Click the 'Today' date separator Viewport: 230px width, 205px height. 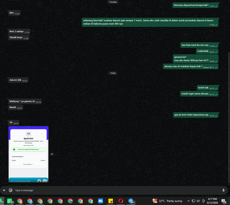tap(113, 73)
